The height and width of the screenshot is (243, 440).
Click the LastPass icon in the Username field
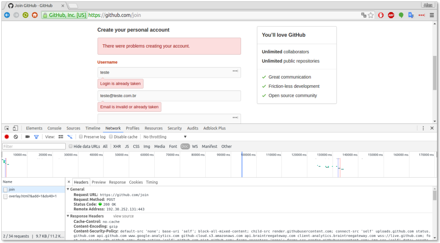235,71
